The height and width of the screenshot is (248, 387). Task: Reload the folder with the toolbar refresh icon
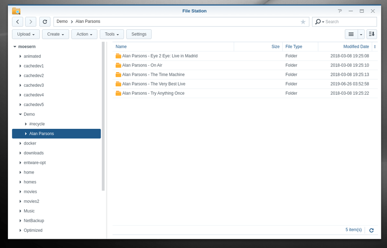click(x=45, y=22)
